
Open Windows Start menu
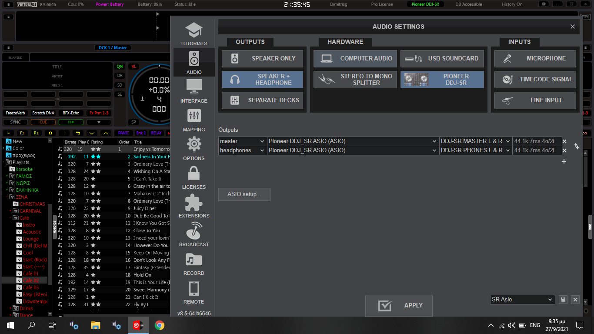point(10,325)
